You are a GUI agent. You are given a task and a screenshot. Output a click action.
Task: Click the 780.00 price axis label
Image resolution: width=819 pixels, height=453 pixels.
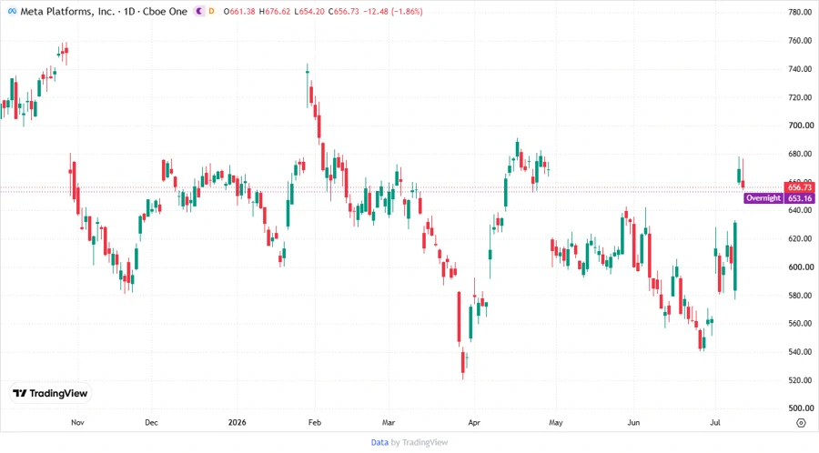click(800, 12)
